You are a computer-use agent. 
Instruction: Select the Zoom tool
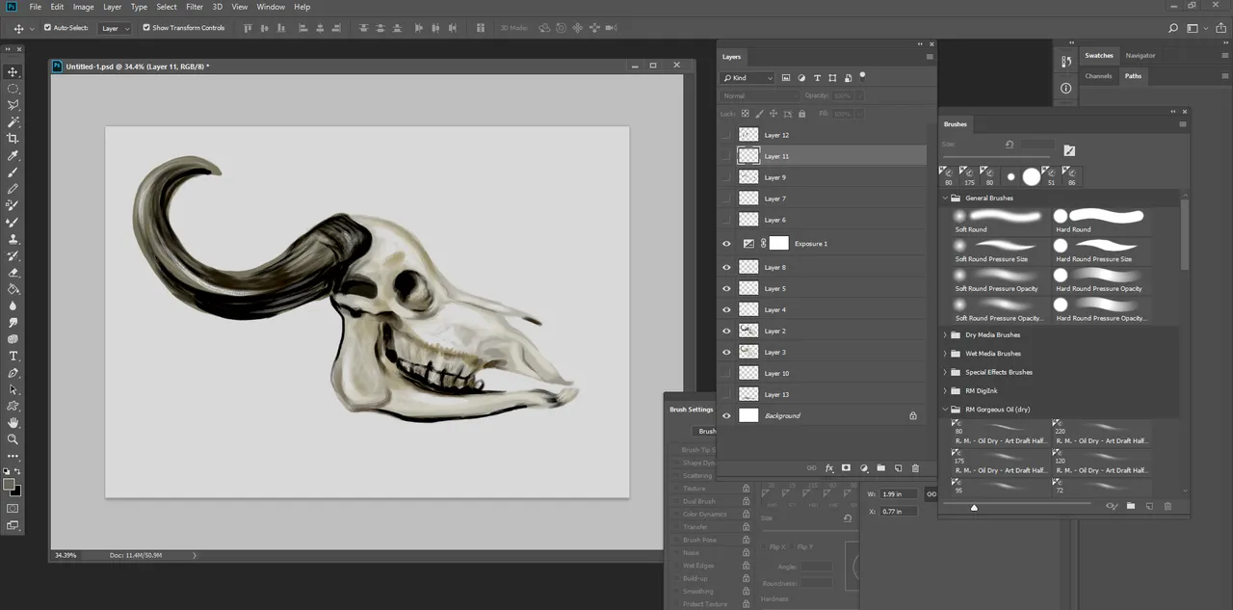[13, 439]
